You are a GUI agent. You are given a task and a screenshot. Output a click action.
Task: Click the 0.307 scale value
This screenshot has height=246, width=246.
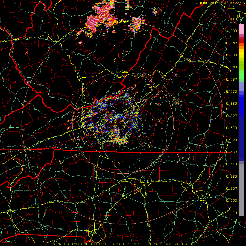tap(232, 189)
